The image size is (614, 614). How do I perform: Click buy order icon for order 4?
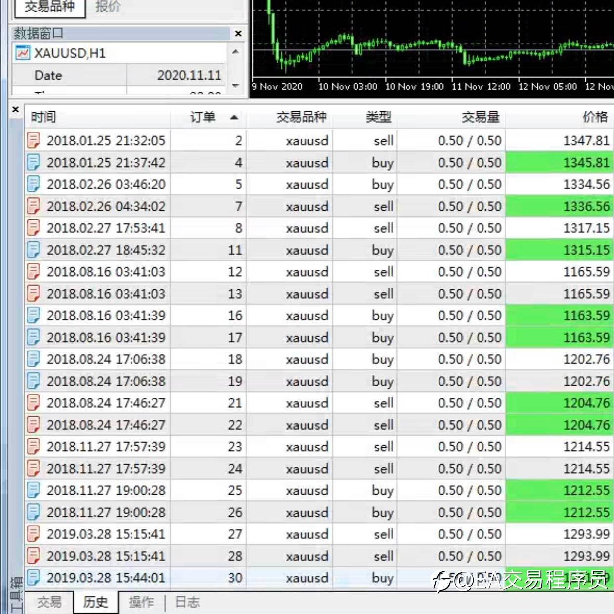33,162
